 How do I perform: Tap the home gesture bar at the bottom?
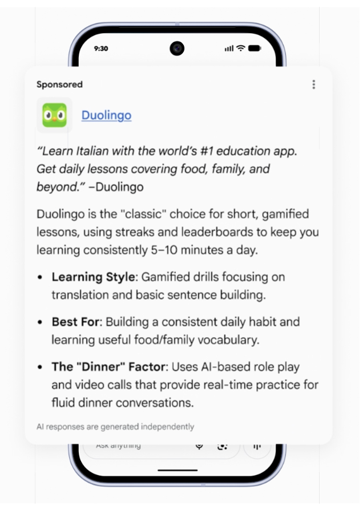[178, 470]
